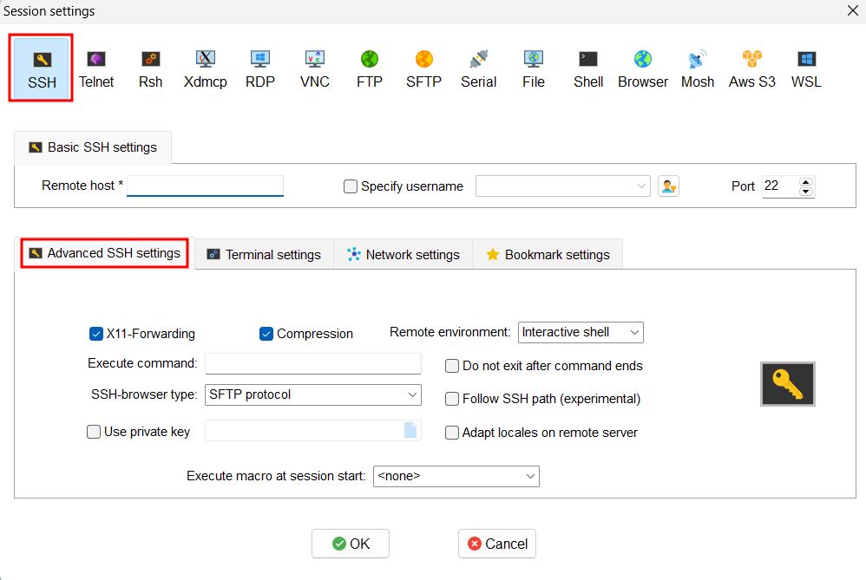Screen dimensions: 866x580
Task: Choose the Serial session icon
Action: (478, 68)
